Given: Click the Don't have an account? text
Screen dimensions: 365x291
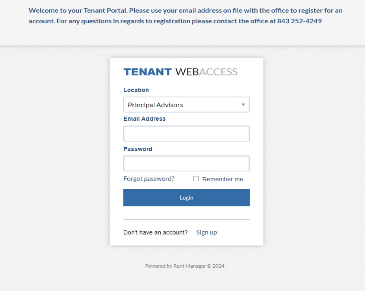Looking at the screenshot, I should tap(155, 232).
